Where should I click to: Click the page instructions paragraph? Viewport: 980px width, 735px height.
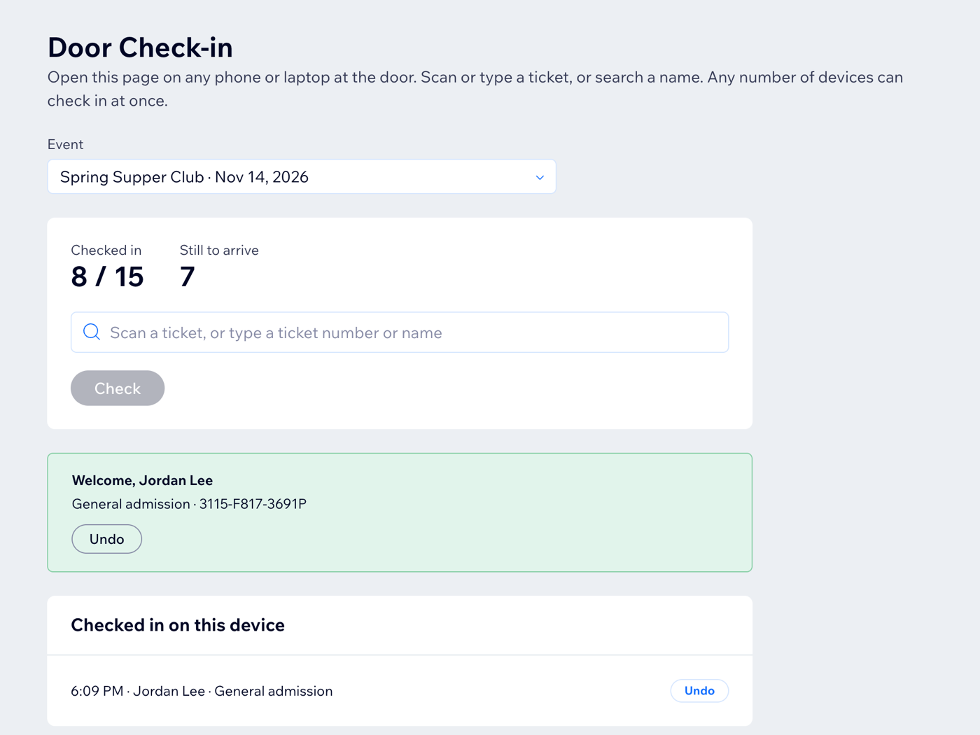click(x=475, y=89)
